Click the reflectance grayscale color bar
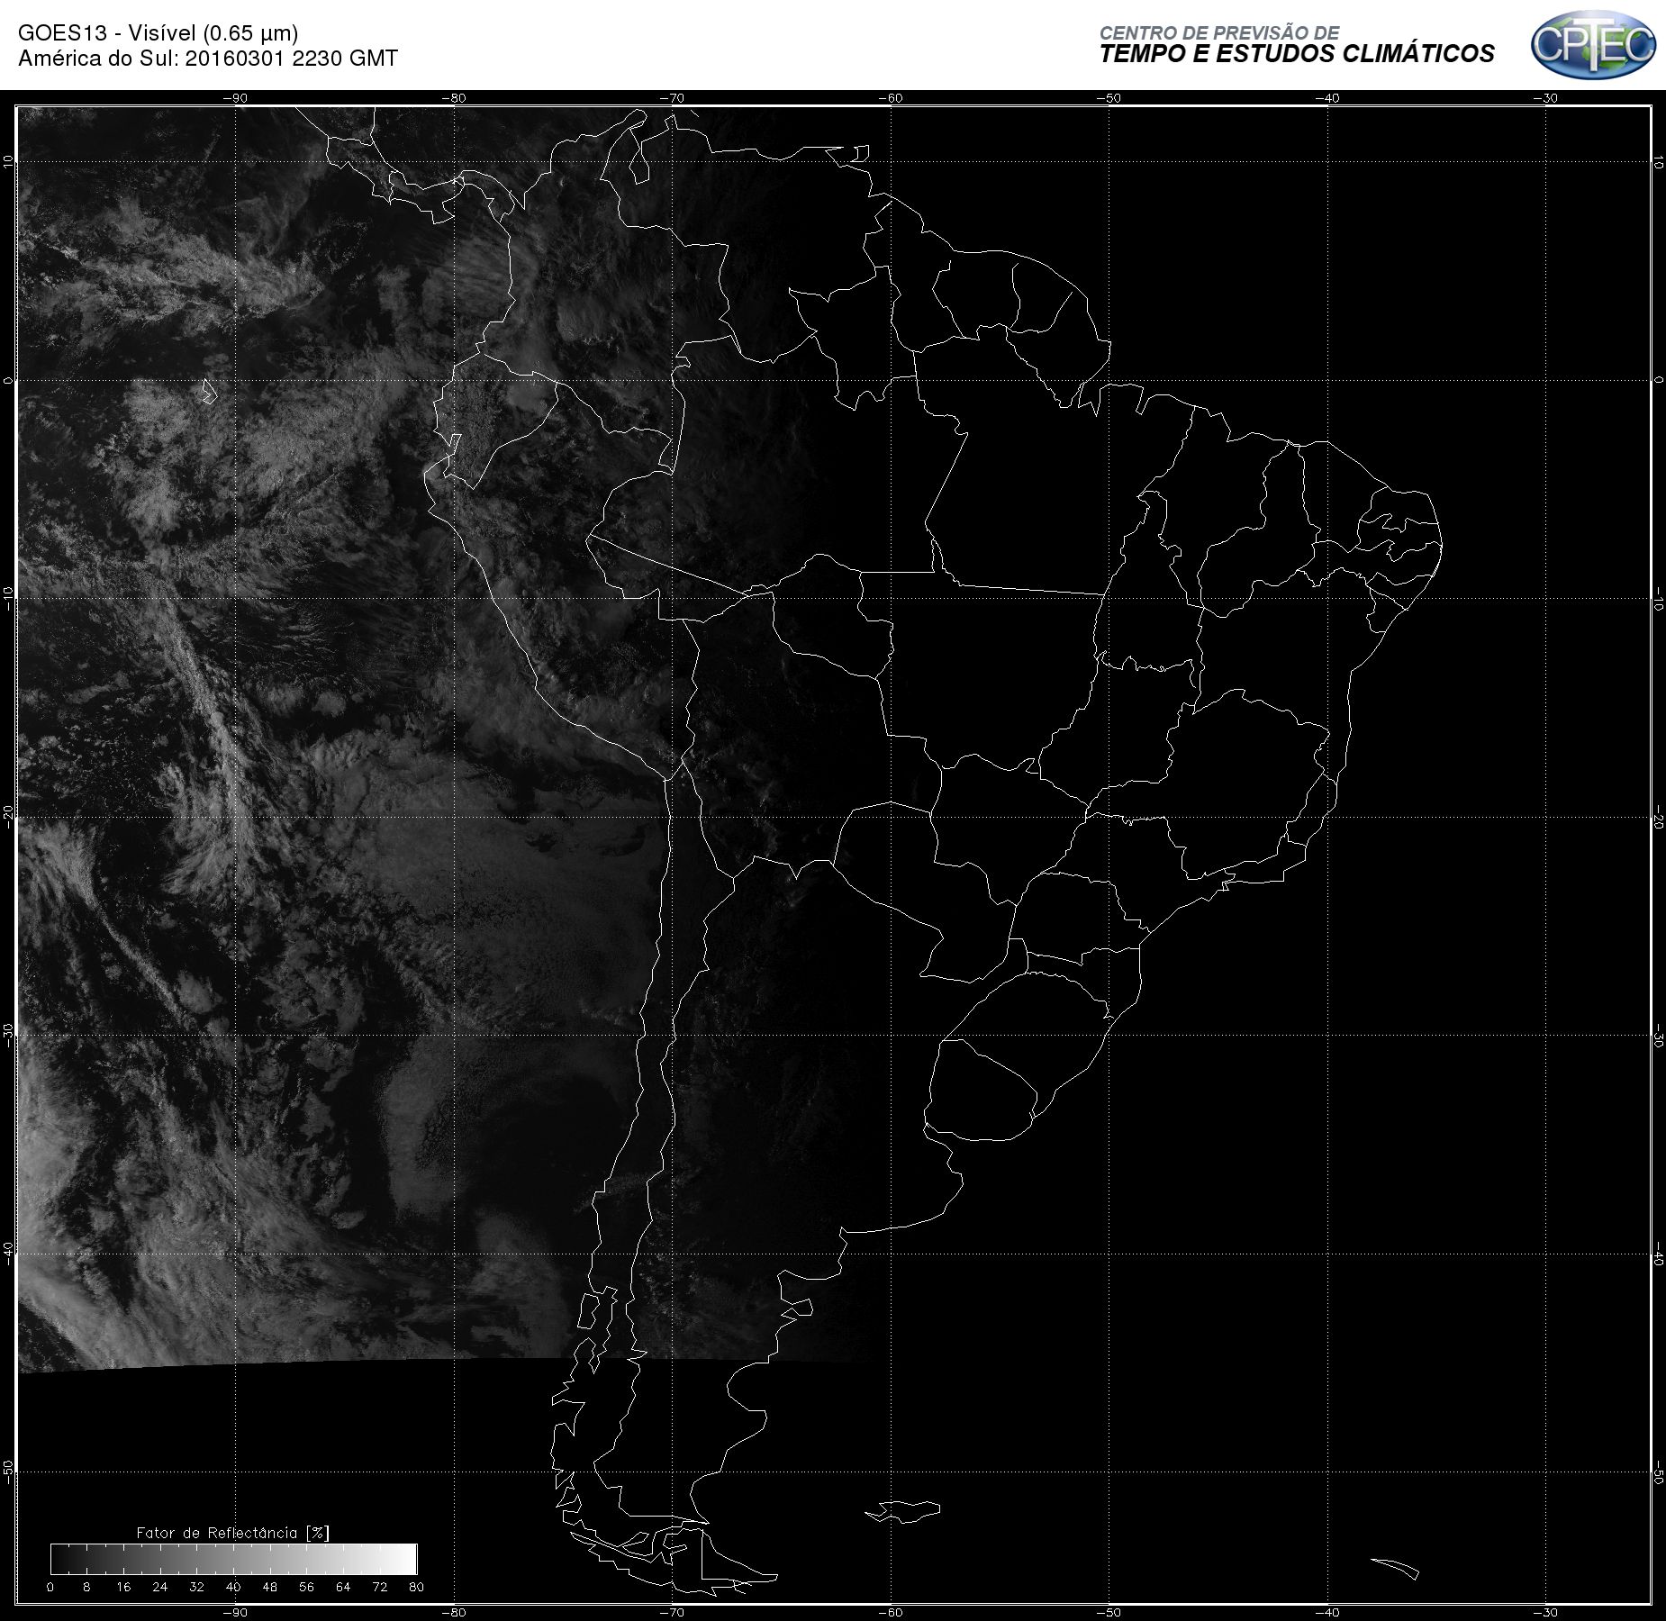The width and height of the screenshot is (1666, 1621). tap(234, 1558)
